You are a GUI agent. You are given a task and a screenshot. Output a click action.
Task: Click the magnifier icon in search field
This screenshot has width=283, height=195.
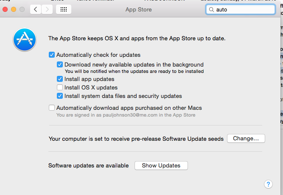coord(211,9)
